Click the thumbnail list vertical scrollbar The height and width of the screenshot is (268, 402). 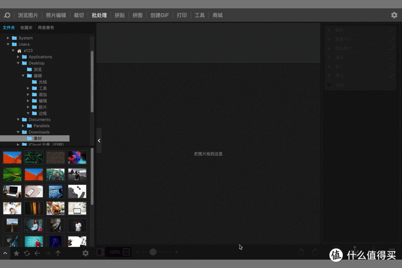pos(92,176)
